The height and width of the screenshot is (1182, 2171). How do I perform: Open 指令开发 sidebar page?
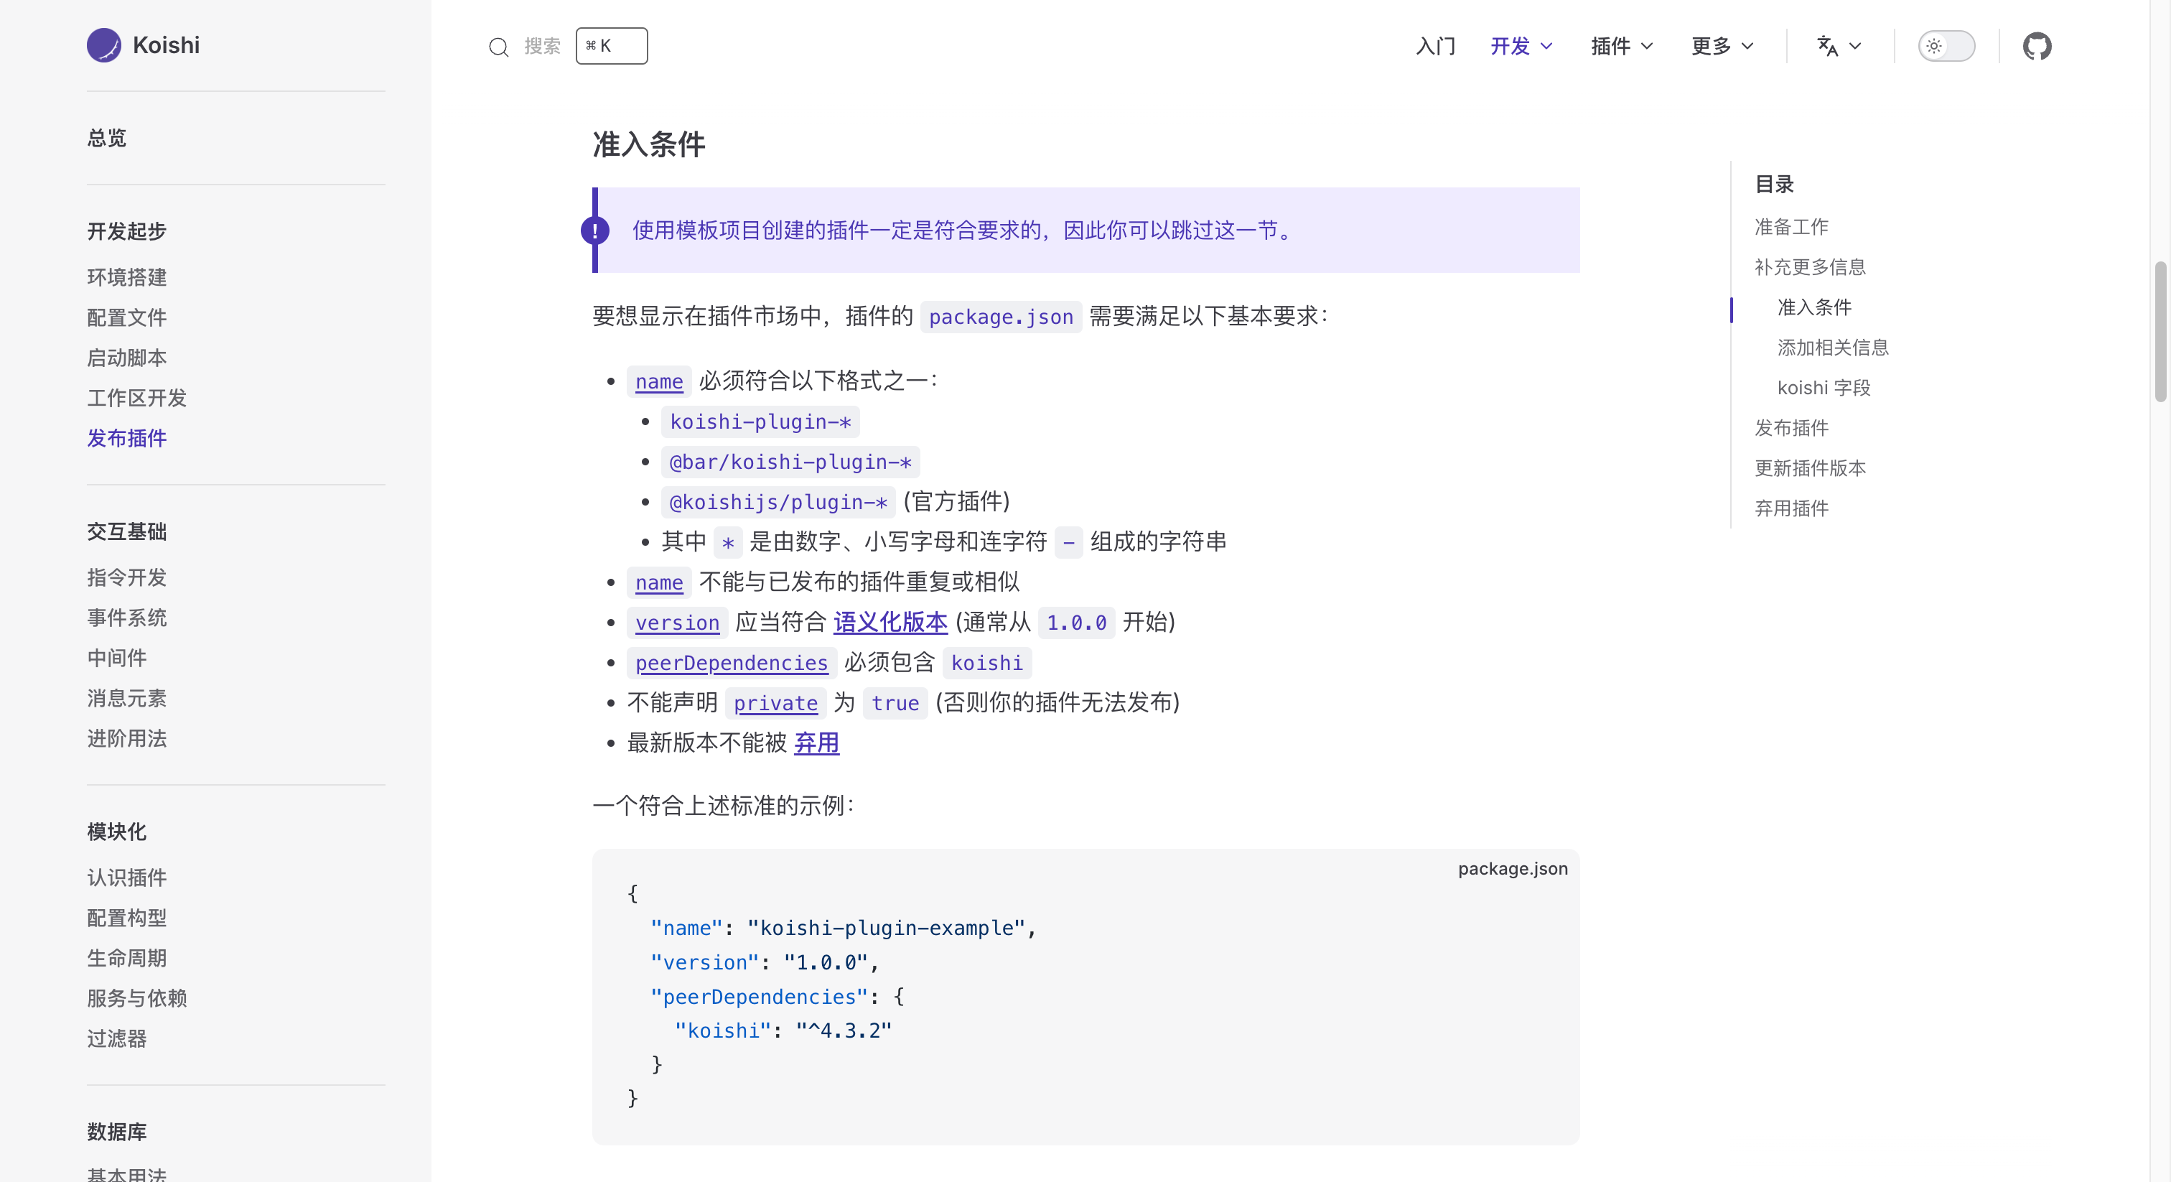point(126,577)
